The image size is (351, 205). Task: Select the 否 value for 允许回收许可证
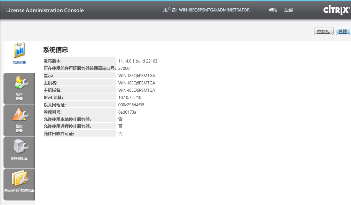tap(120, 133)
